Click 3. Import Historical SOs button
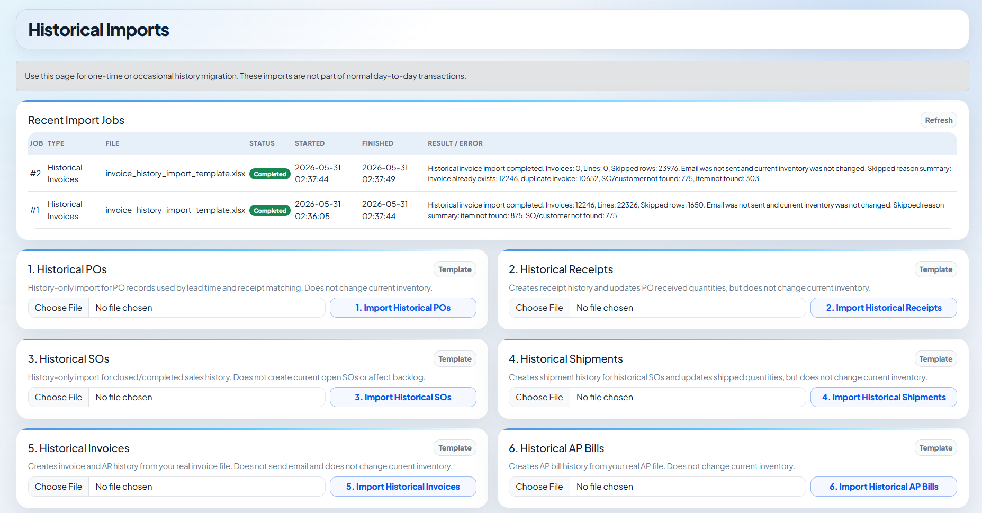 (403, 397)
